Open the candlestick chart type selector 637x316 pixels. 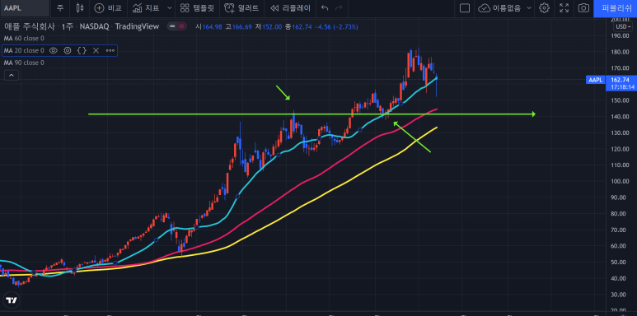[80, 7]
